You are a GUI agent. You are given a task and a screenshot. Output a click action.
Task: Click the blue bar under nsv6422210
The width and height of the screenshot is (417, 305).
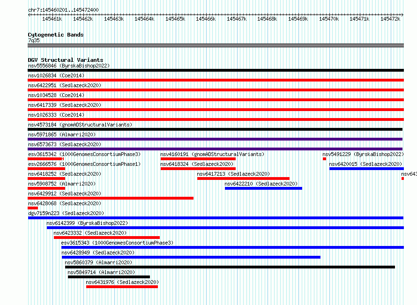(263, 188)
